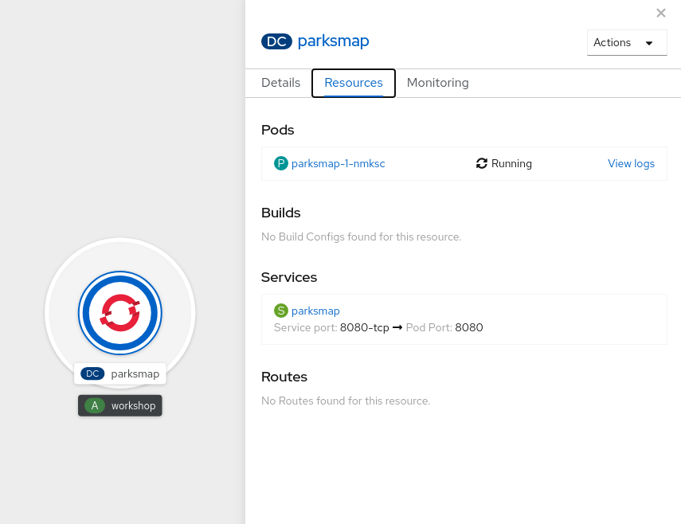Open the parksmap-1-nmksc pod link
Image resolution: width=681 pixels, height=524 pixels.
pos(338,163)
